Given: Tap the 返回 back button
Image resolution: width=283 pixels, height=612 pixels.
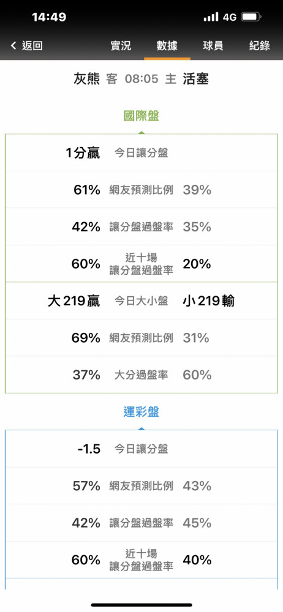Looking at the screenshot, I should (x=32, y=46).
